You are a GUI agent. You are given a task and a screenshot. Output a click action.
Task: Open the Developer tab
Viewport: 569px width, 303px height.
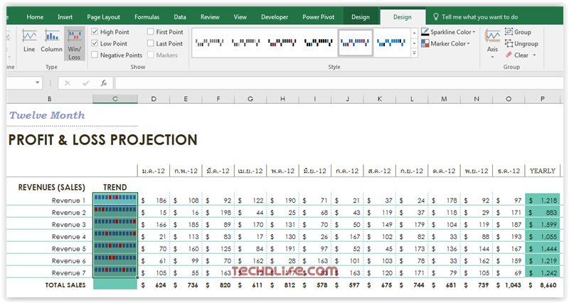[x=275, y=17]
